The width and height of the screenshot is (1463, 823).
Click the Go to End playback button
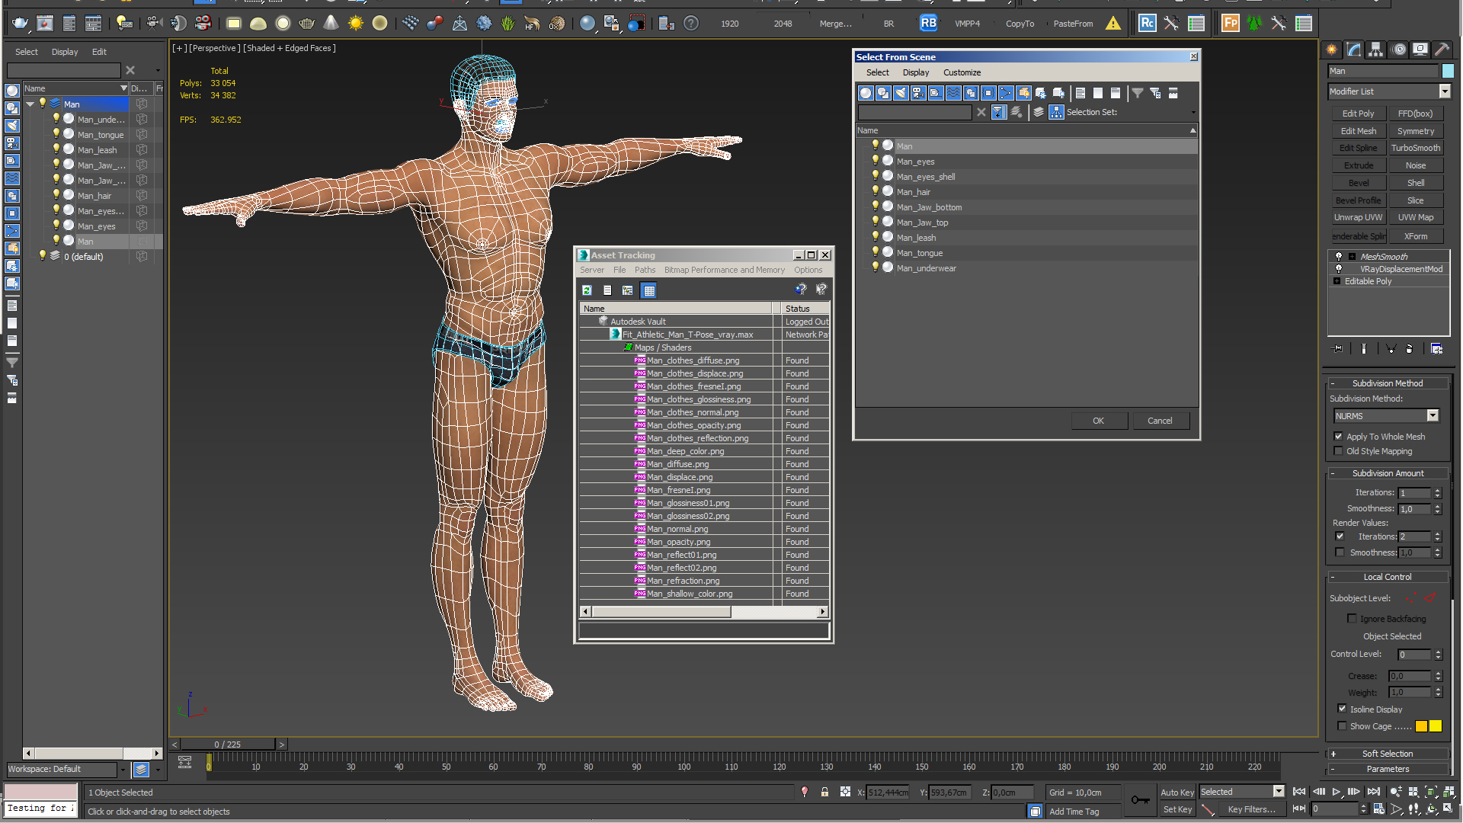click(1373, 792)
